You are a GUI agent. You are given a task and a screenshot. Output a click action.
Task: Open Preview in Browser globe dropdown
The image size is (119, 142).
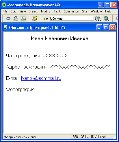pyautogui.click(x=107, y=19)
